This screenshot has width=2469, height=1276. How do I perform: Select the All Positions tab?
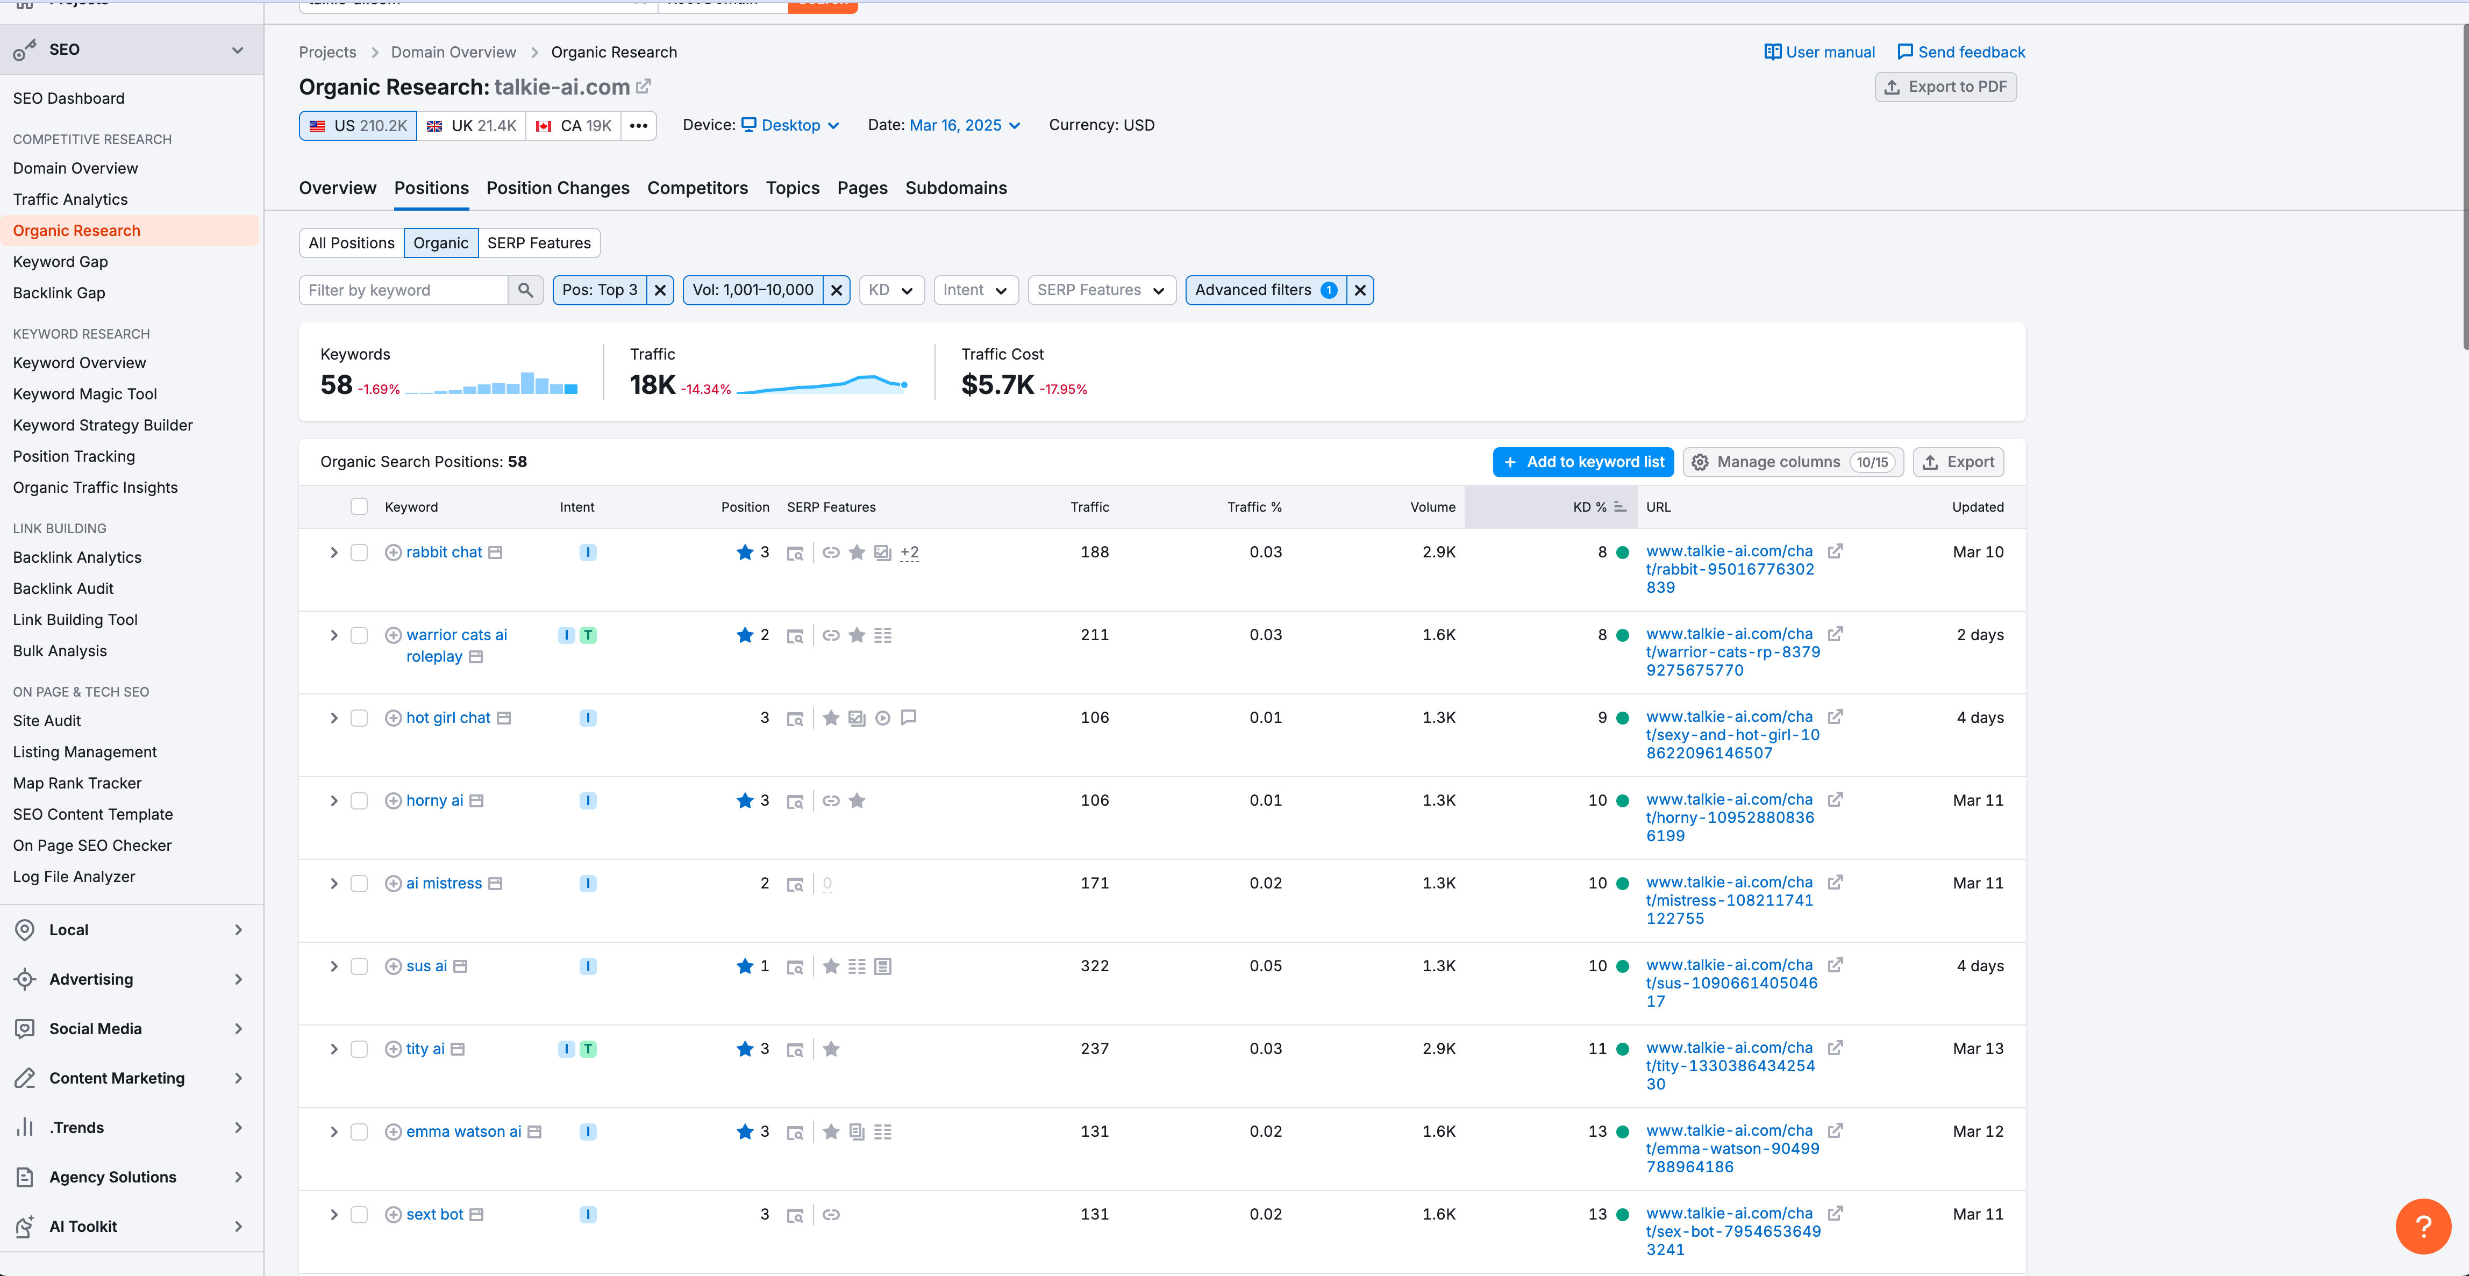pos(351,243)
